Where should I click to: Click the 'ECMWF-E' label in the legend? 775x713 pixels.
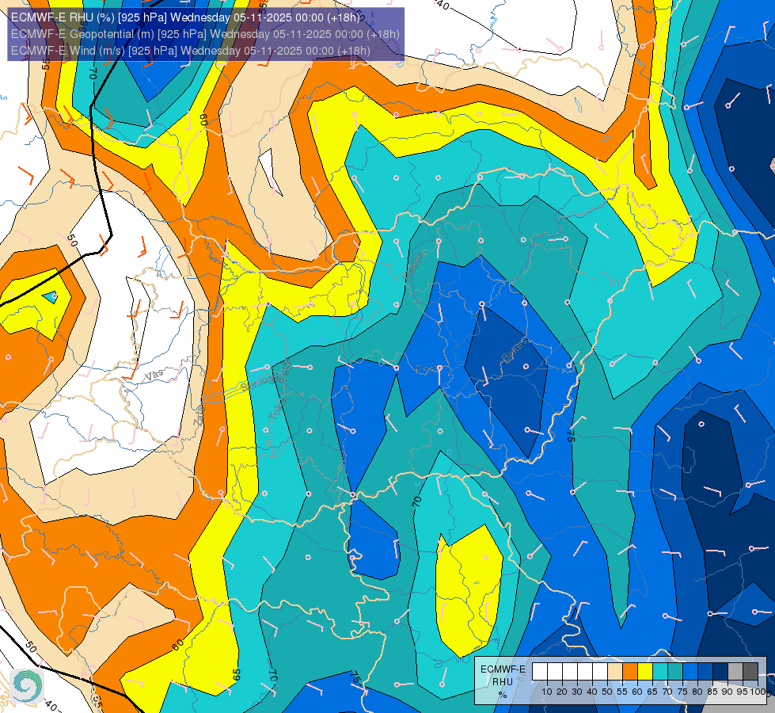(503, 669)
